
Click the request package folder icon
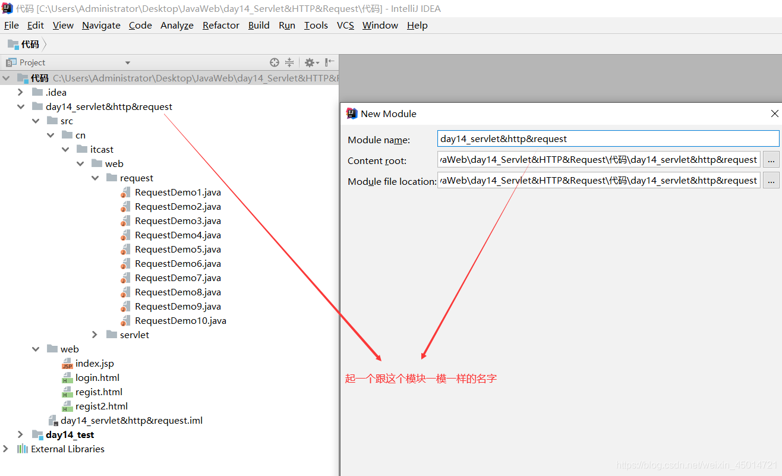(x=111, y=178)
